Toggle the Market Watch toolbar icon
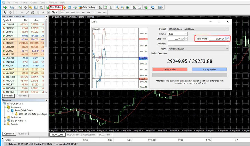 20,7
